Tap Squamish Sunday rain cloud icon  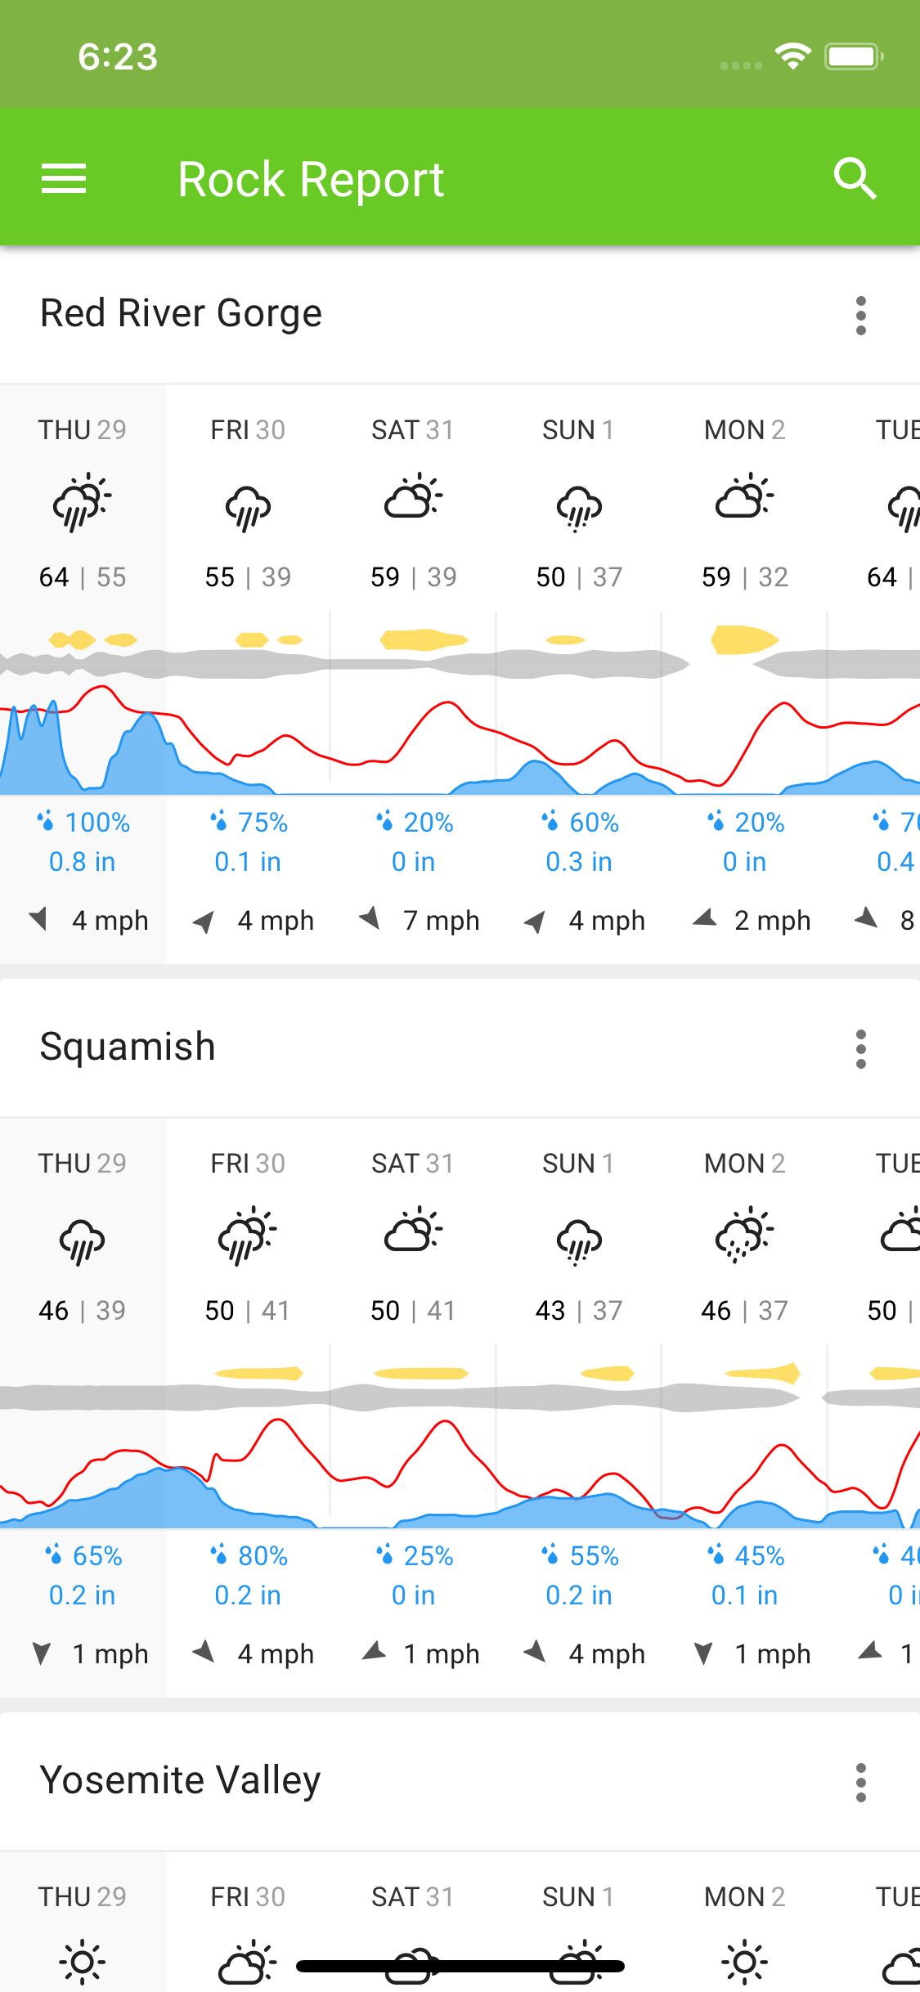point(579,1240)
